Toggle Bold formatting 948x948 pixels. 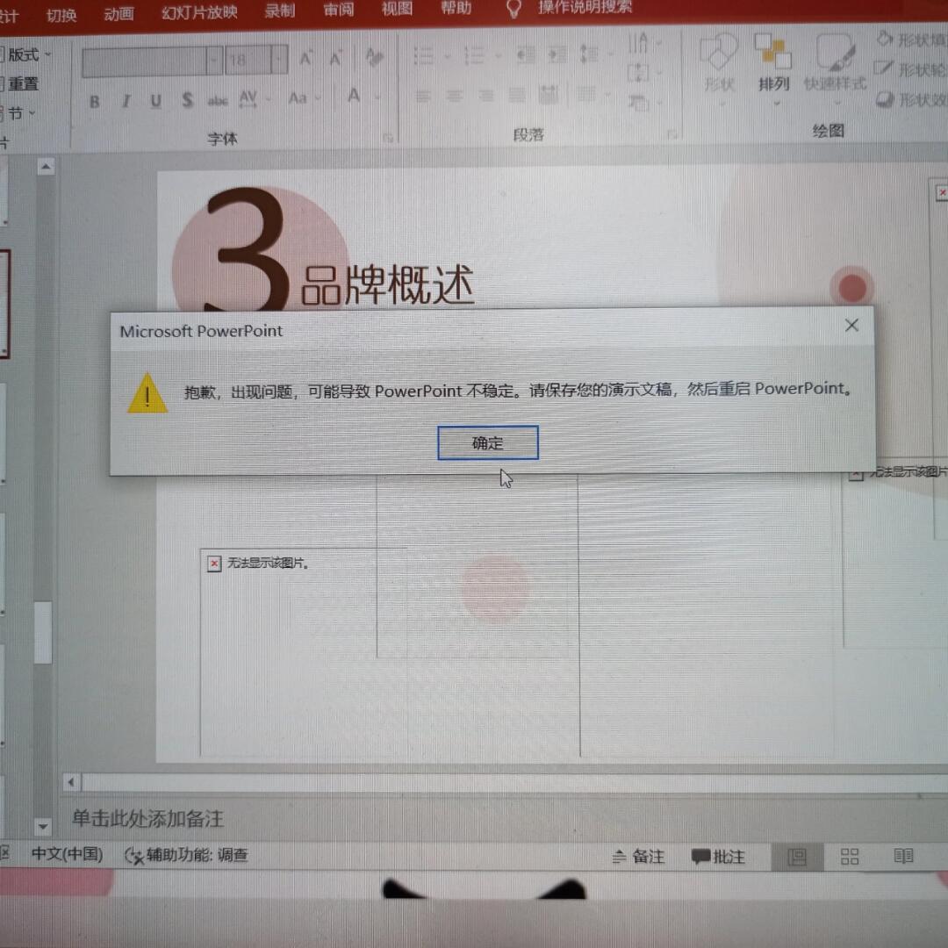pyautogui.click(x=94, y=102)
